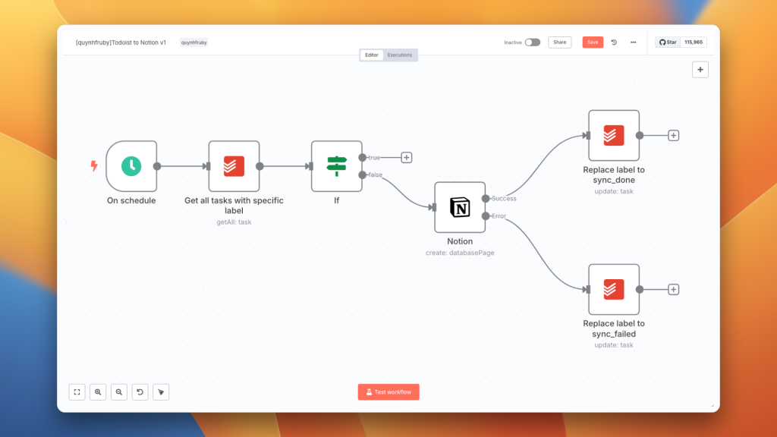The width and height of the screenshot is (777, 437).
Task: Click the 115,965 star count
Action: click(x=694, y=42)
